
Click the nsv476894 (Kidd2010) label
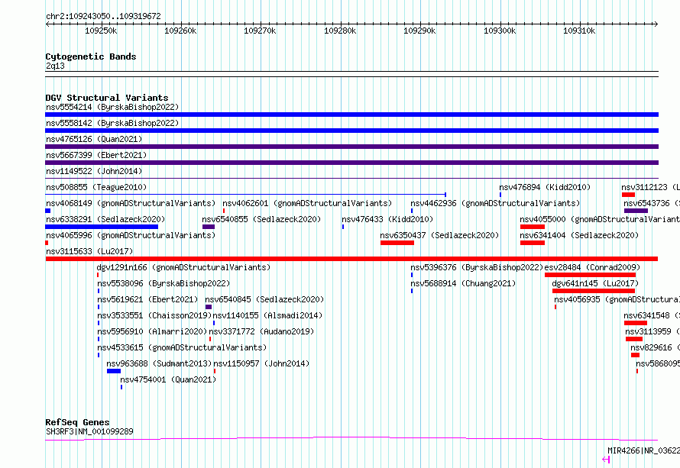(x=545, y=187)
